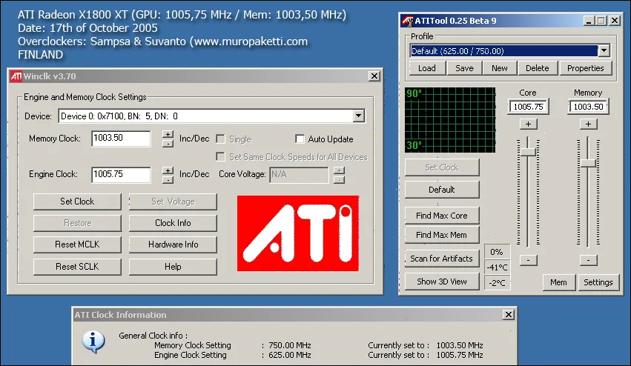Click the Restore button

click(77, 223)
